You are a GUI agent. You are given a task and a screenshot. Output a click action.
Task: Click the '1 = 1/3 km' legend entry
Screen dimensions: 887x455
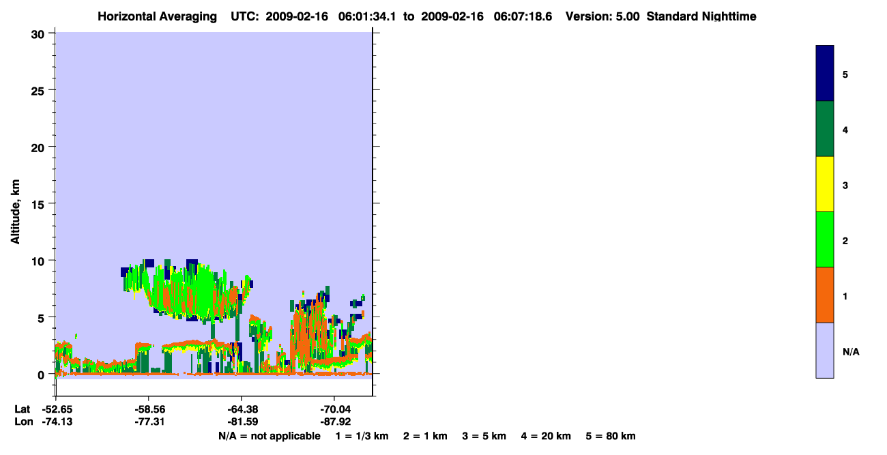(362, 437)
